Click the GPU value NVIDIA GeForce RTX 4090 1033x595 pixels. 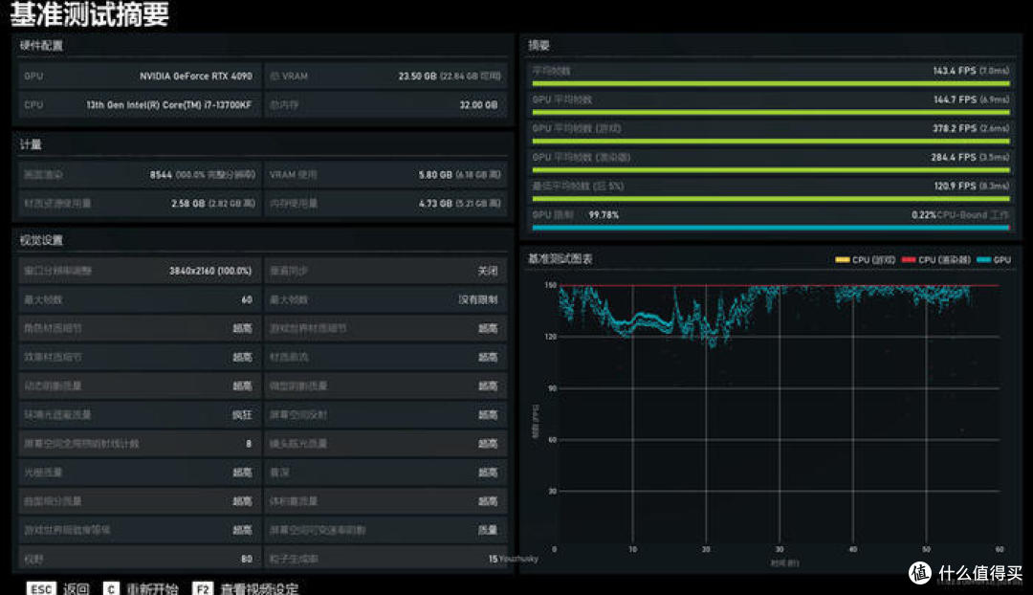(196, 77)
